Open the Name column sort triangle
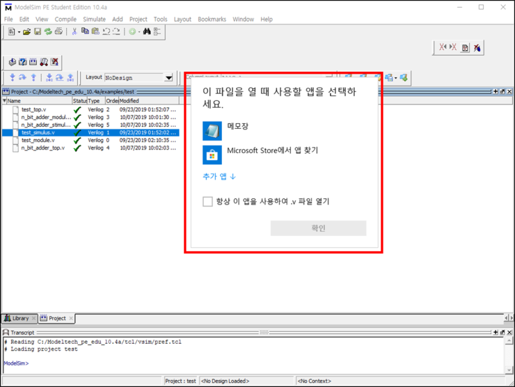Viewport: 515px width, 387px height. (x=4, y=100)
